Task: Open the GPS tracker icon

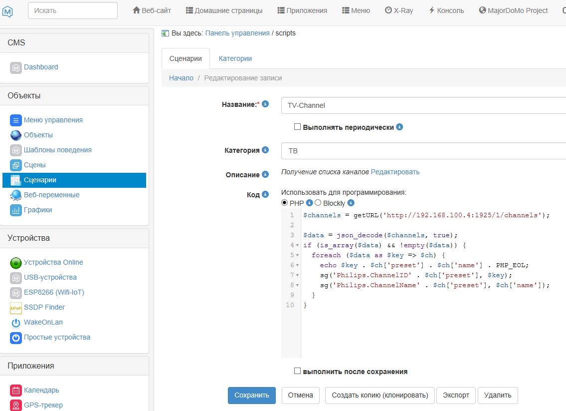Action: pos(16,406)
